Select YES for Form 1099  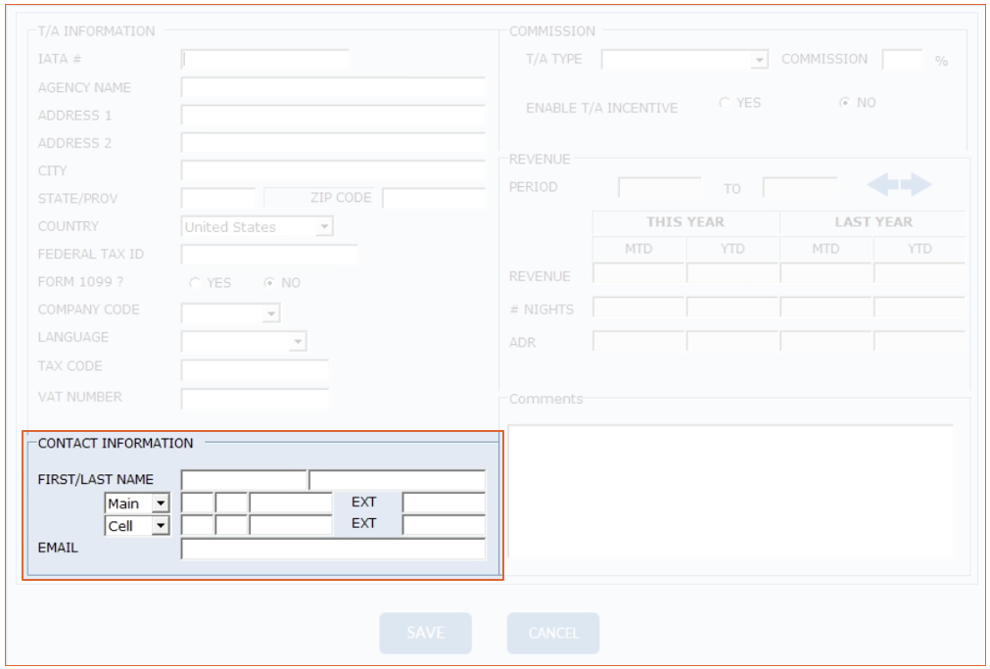[195, 283]
